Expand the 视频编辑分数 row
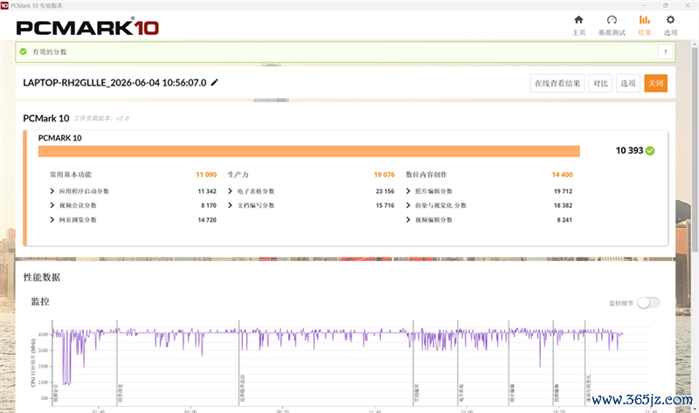 pos(408,220)
